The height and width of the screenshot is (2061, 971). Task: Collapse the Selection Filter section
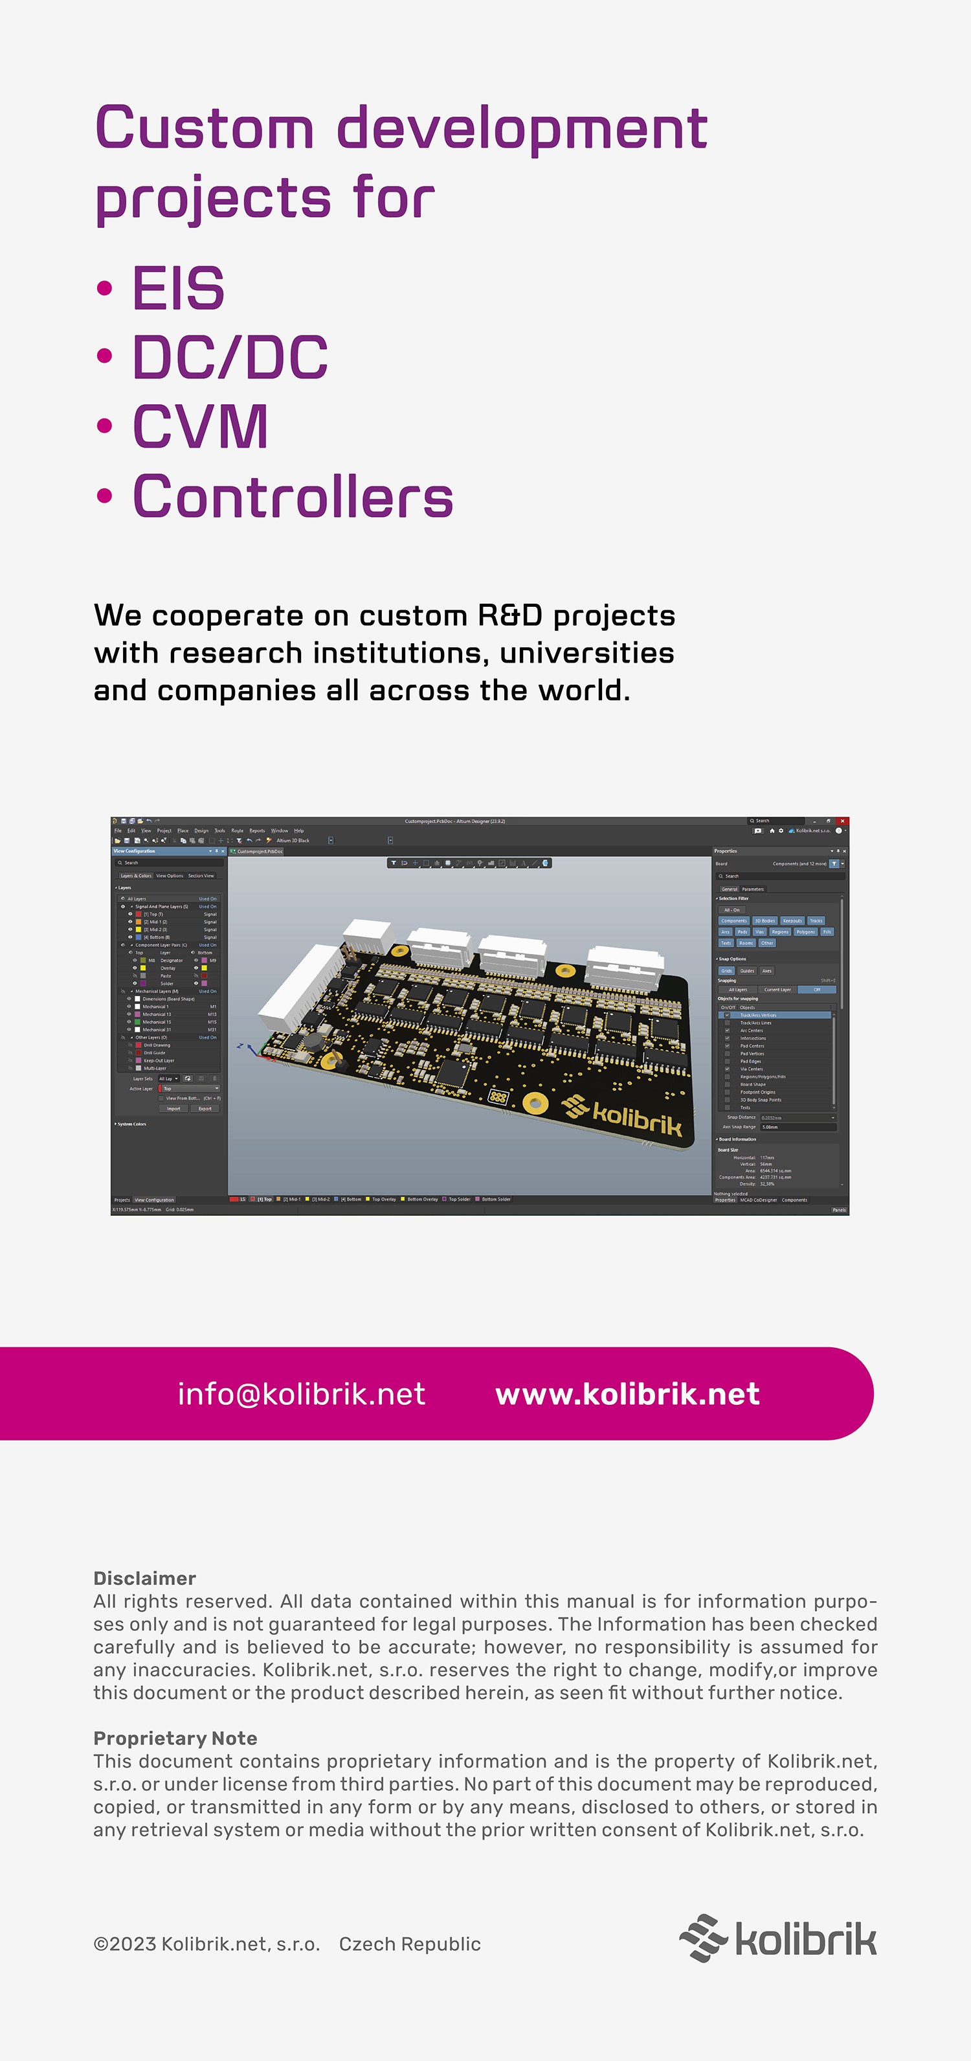pyautogui.click(x=717, y=899)
